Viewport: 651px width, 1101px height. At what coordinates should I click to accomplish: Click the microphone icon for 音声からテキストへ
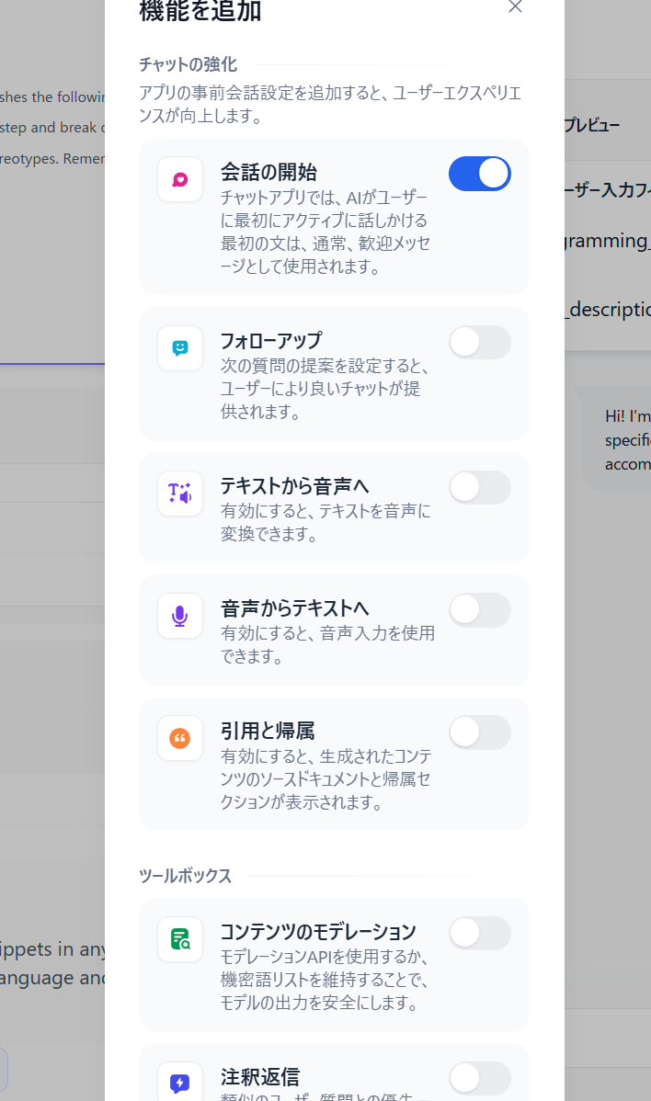[179, 616]
